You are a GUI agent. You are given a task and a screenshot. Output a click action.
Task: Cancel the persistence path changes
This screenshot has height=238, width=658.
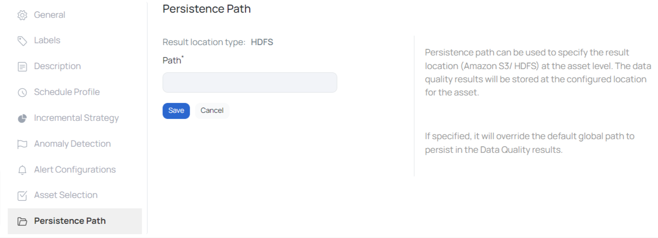(212, 111)
